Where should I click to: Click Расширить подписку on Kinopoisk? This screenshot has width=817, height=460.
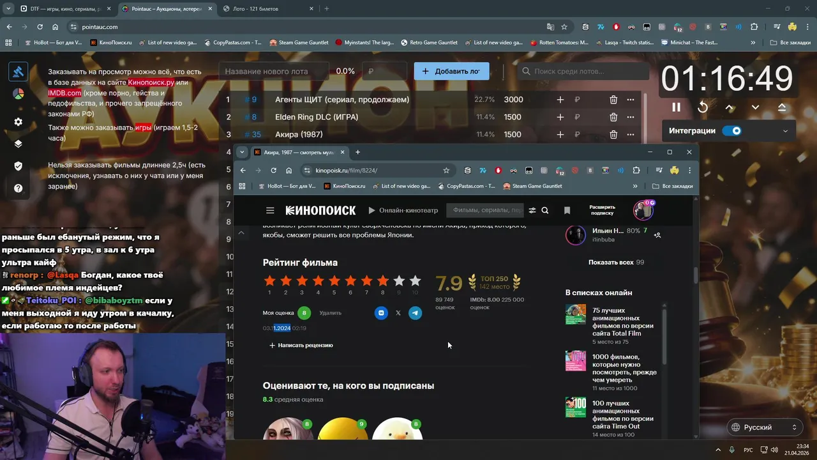(x=602, y=210)
